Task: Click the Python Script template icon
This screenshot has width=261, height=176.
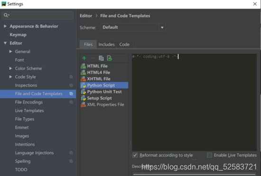Action: tap(83, 85)
